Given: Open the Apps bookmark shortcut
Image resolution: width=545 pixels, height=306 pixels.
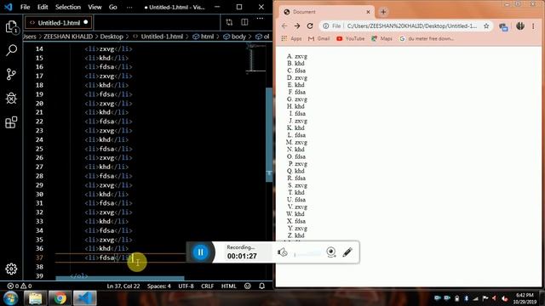Looking at the screenshot, I should [291, 38].
